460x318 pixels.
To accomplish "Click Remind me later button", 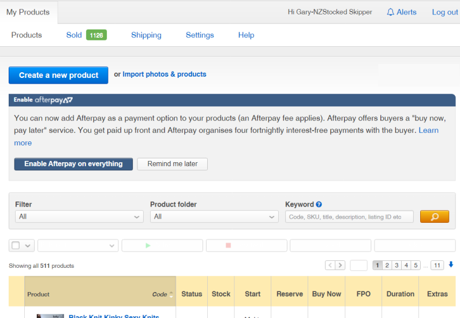I will click(172, 164).
